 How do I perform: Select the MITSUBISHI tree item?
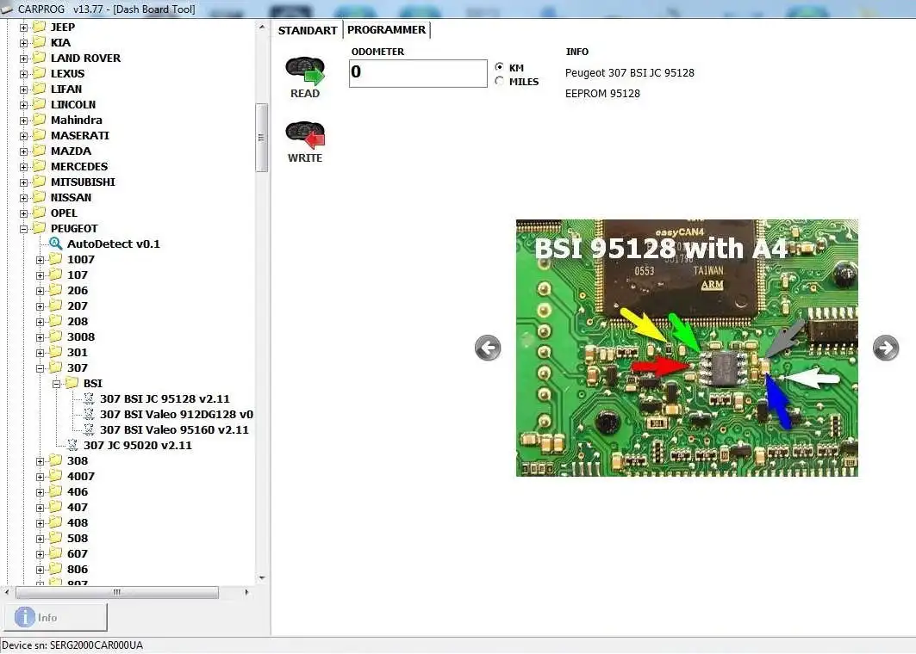pos(83,182)
